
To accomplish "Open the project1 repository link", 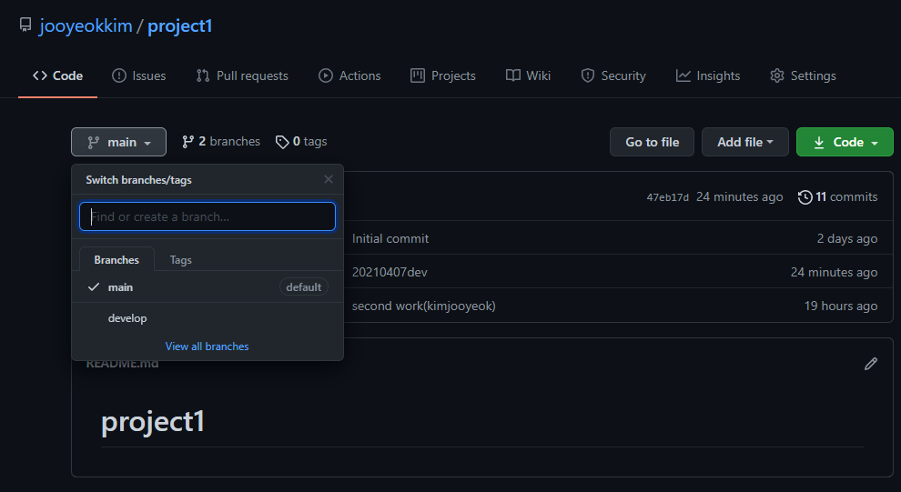I will [180, 25].
